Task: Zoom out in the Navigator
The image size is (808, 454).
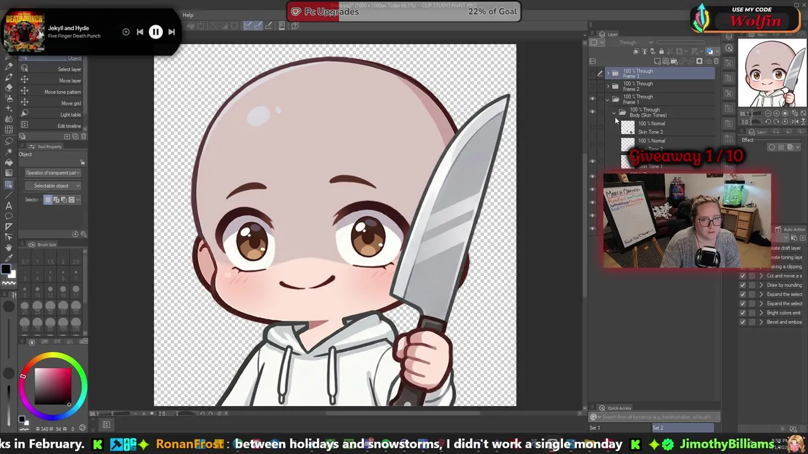Action: [768, 113]
